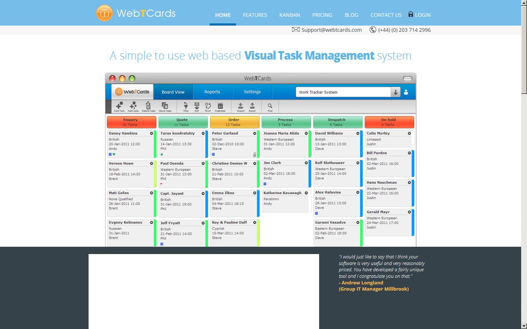The height and width of the screenshot is (329, 527).
Task: Click the Pivot toolbar icon
Action: pyautogui.click(x=208, y=106)
